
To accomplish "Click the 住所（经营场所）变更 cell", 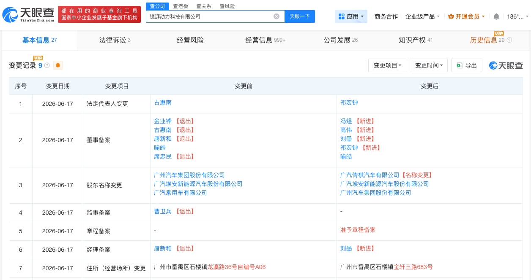I will pyautogui.click(x=116, y=268).
